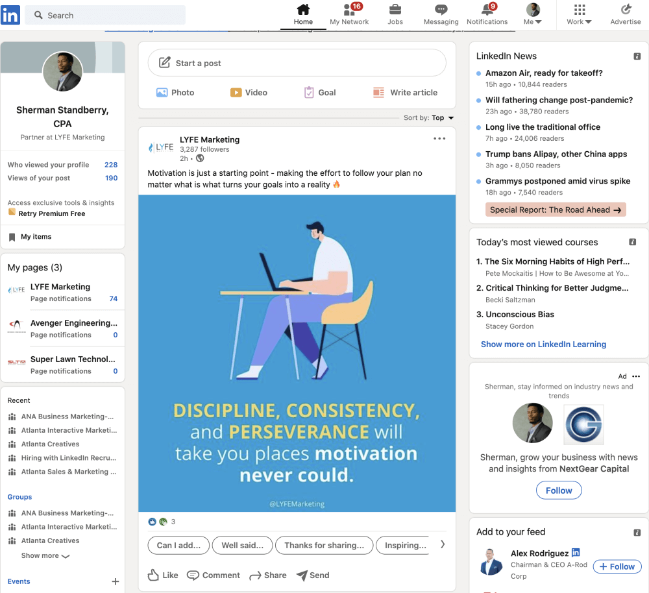649x593 pixels.
Task: Read 'Trump bans Alipay, other China apps'
Action: pos(556,154)
